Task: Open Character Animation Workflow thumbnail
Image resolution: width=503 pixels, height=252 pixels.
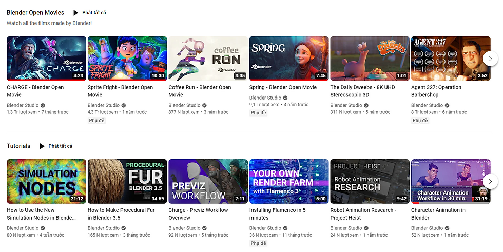Action: tap(451, 181)
